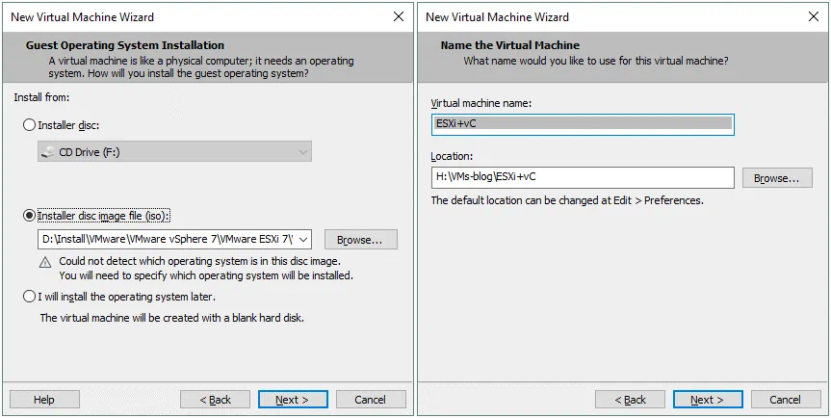Expand the CD Drive (F:) dropdown

303,151
